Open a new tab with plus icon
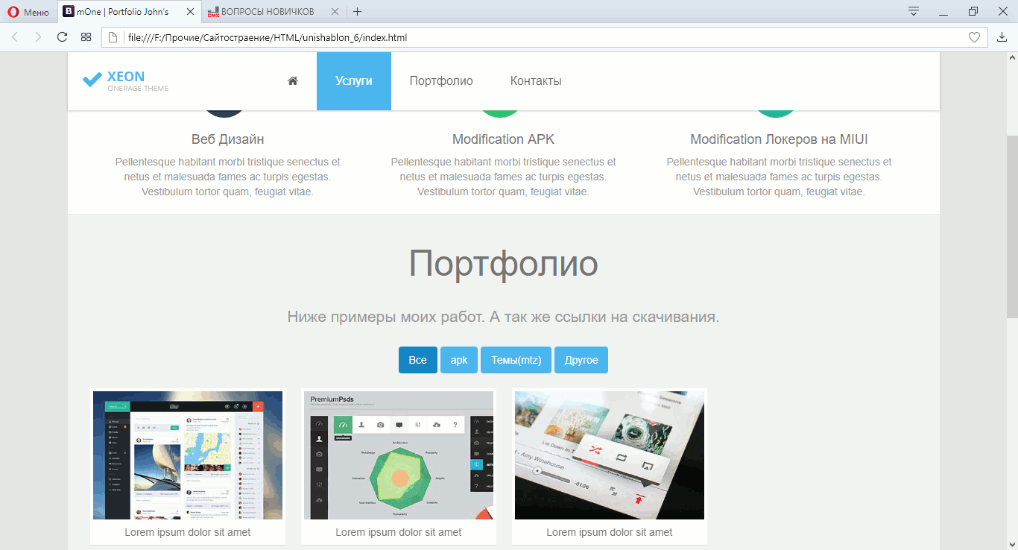This screenshot has height=550, width=1018. click(x=358, y=11)
